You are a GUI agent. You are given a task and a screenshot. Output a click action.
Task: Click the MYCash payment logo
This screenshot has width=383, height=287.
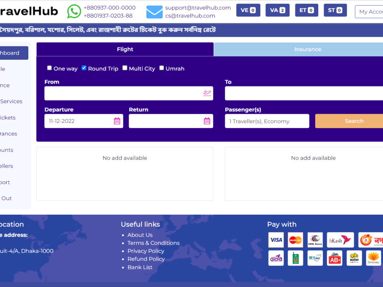[x=315, y=258]
